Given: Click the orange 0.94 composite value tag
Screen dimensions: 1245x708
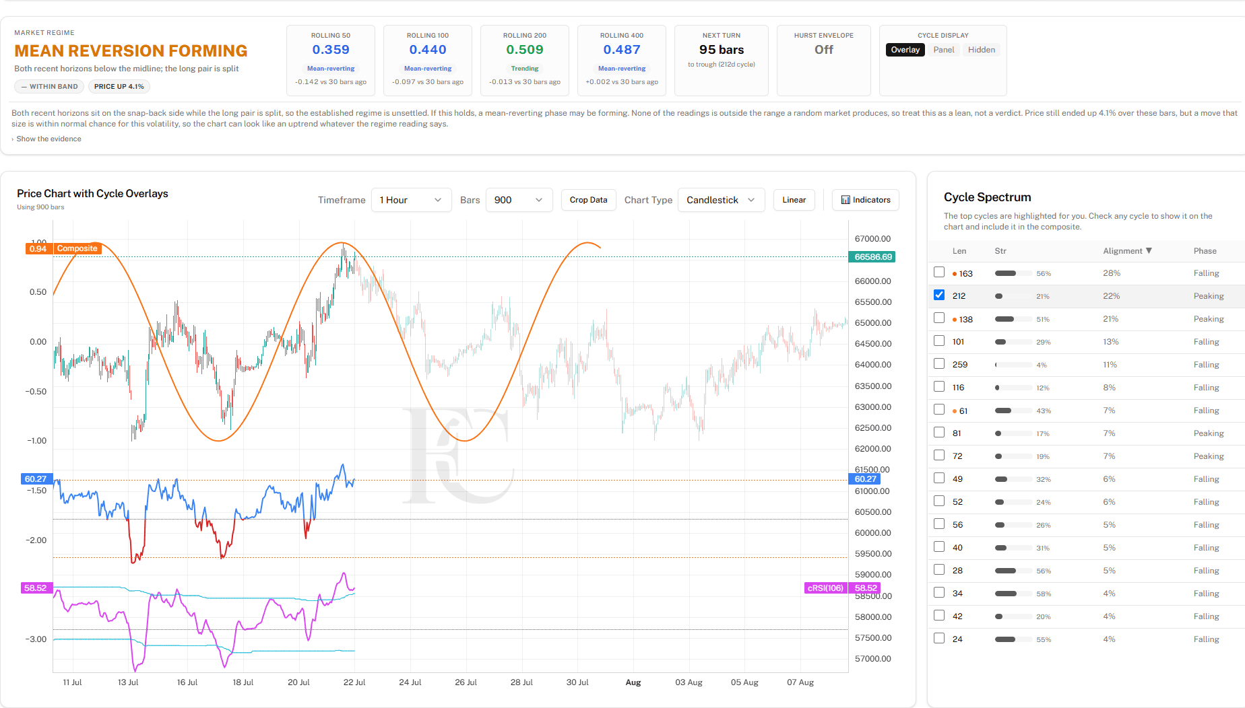Looking at the screenshot, I should coord(38,248).
